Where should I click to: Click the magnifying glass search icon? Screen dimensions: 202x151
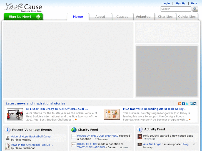tap(195, 9)
